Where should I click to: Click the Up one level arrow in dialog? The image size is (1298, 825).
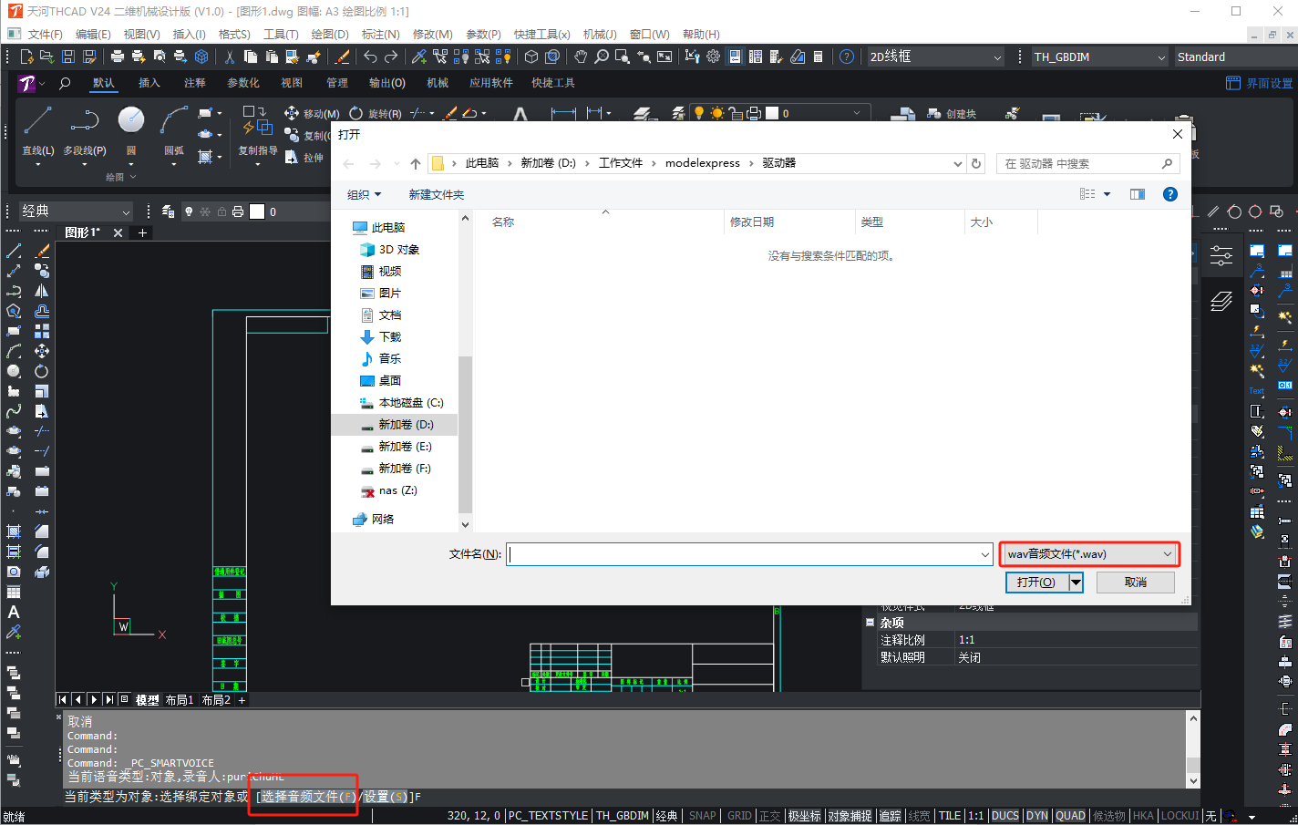tap(416, 163)
